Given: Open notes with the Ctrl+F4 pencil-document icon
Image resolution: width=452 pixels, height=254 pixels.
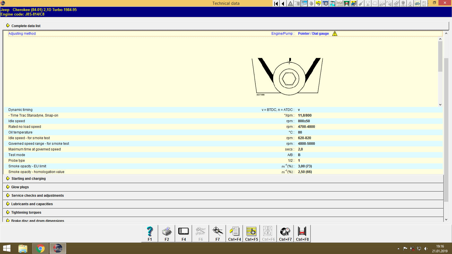Looking at the screenshot, I should (234, 233).
